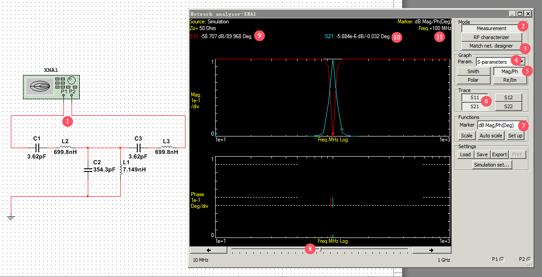Switch graph to Smith chart view
Image resolution: width=542 pixels, height=277 pixels.
[x=473, y=71]
